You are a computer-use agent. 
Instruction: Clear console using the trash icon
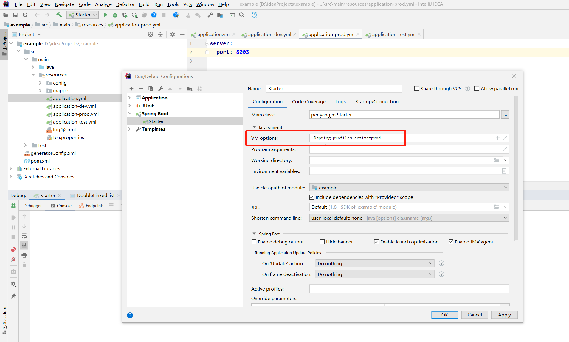[x=24, y=265]
